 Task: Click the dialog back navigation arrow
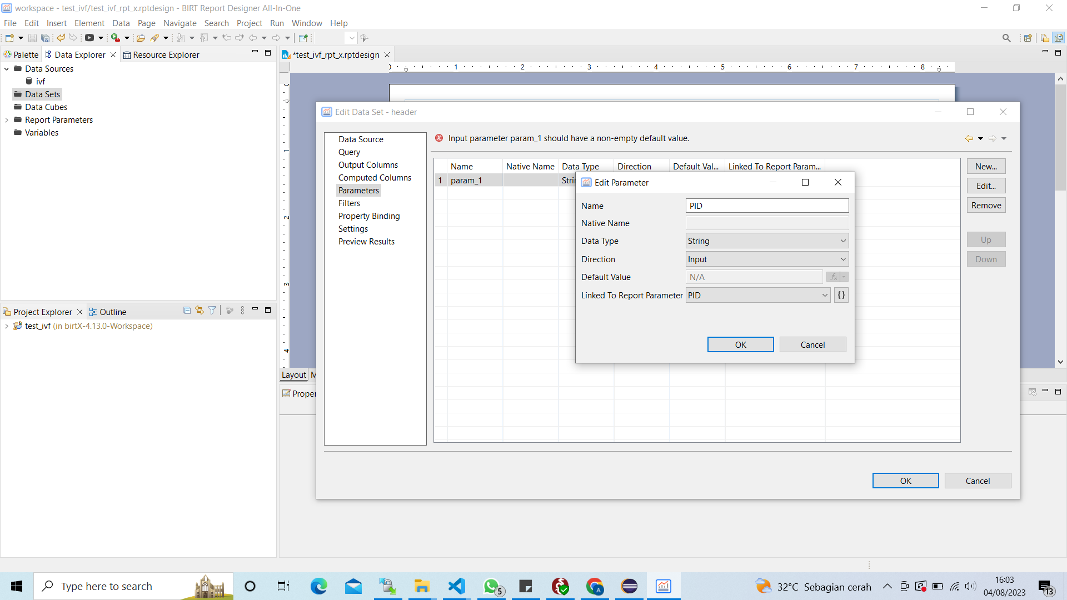coord(969,138)
